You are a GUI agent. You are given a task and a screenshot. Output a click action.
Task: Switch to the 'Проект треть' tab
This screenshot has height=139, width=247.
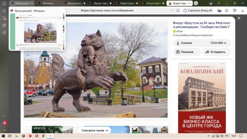[100, 3]
